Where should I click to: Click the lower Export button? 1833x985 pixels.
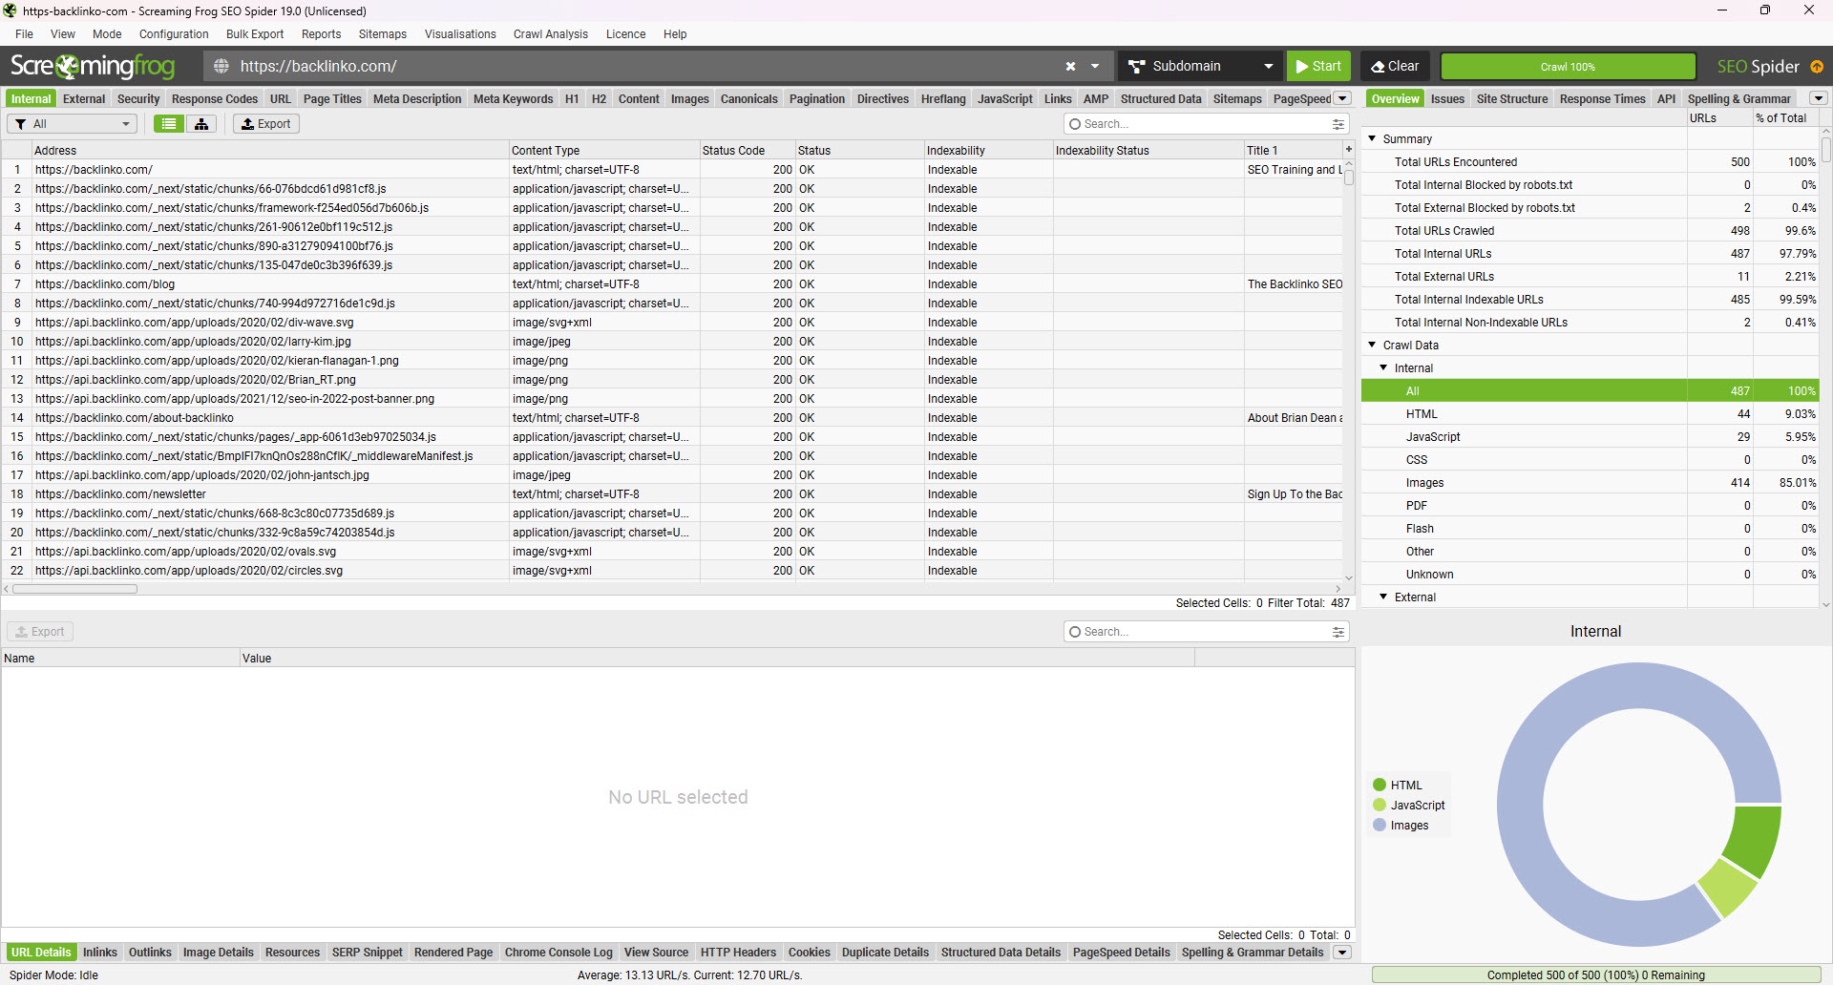[x=40, y=632]
